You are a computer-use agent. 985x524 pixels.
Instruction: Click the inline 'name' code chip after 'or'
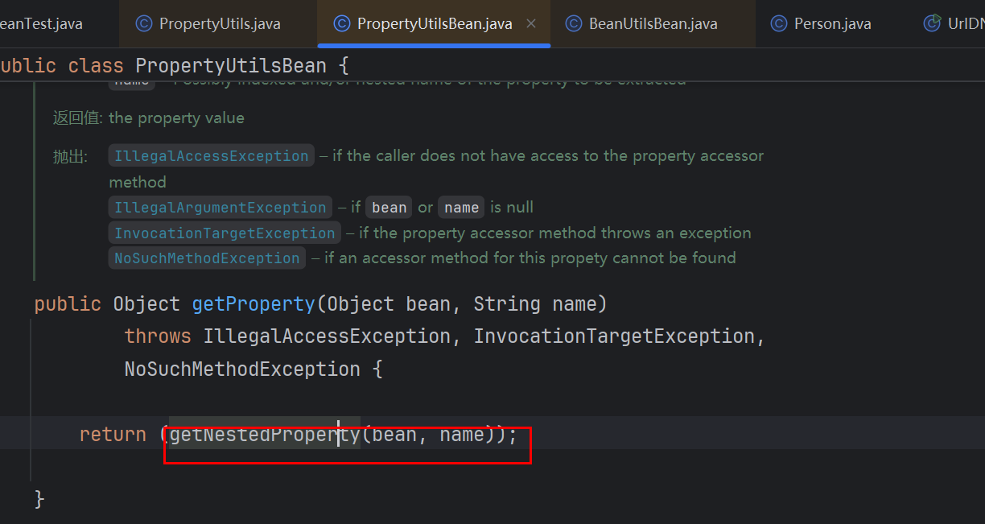click(x=462, y=208)
